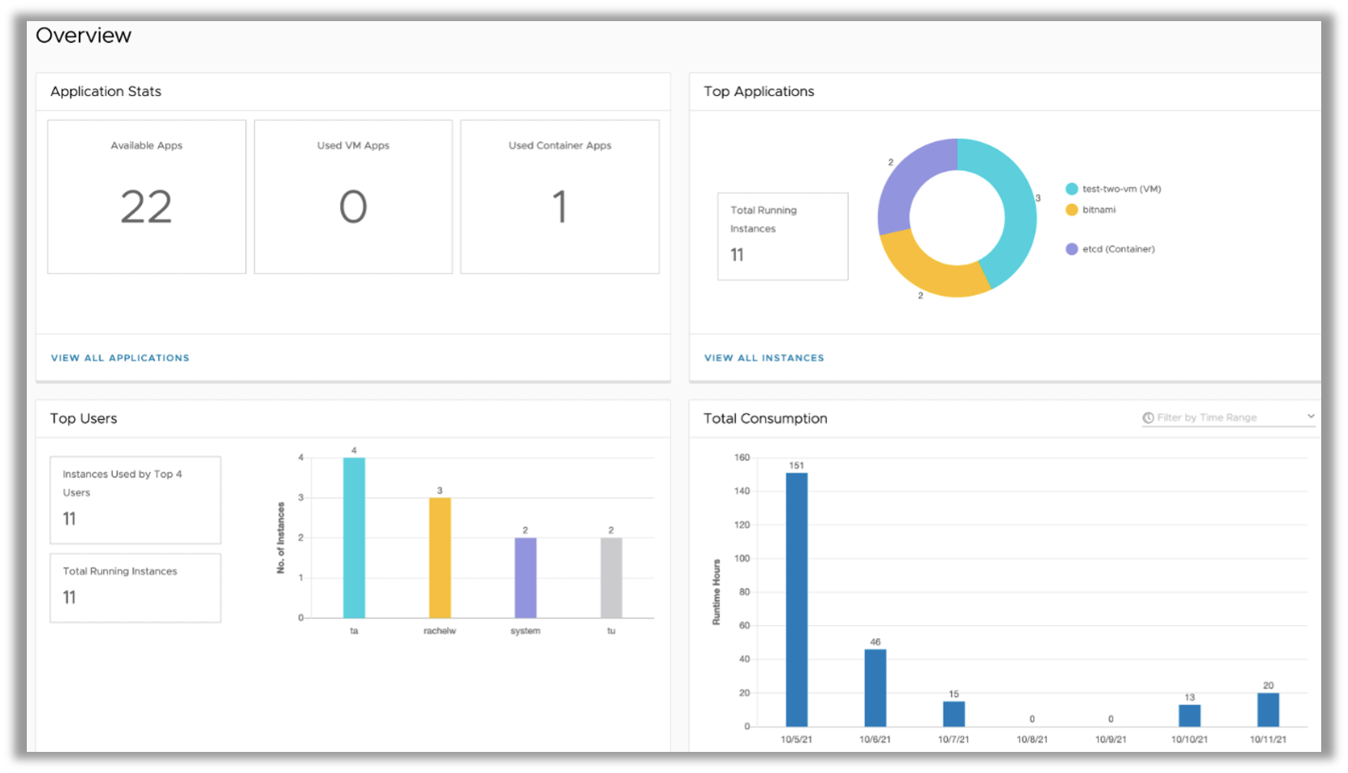Click the Used VM Apps card
The image size is (1348, 773).
point(353,196)
